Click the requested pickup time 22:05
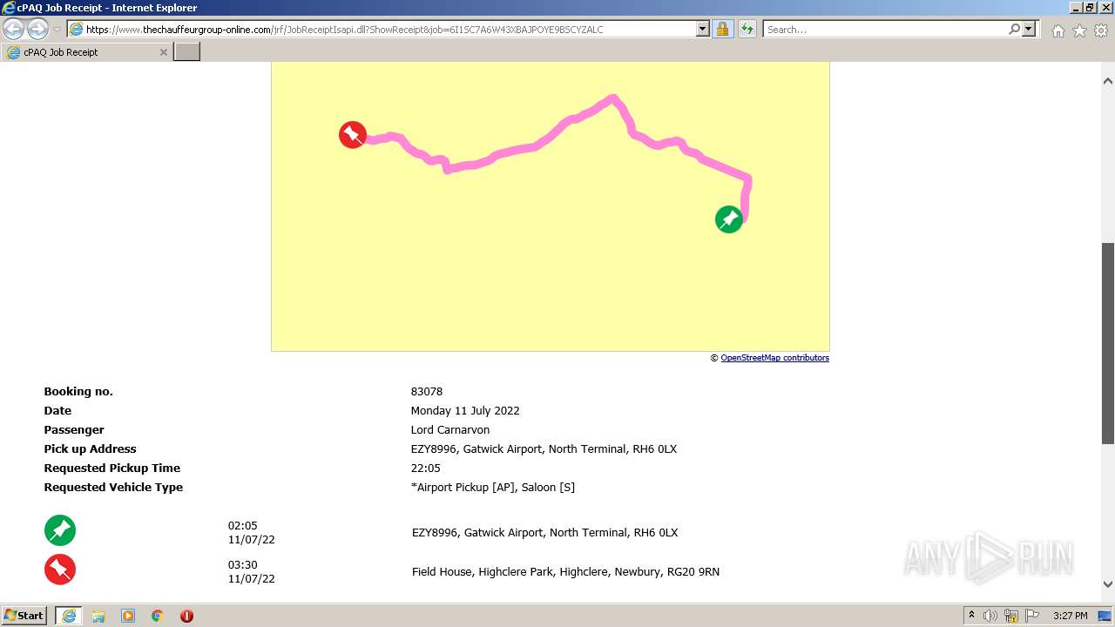 point(426,469)
